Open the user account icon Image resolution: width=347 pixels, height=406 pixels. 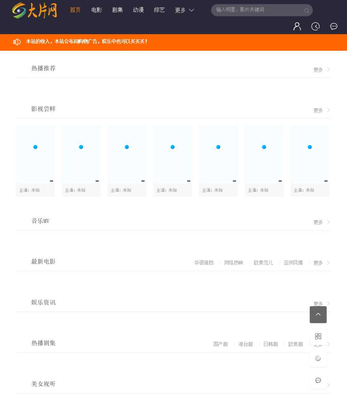297,26
